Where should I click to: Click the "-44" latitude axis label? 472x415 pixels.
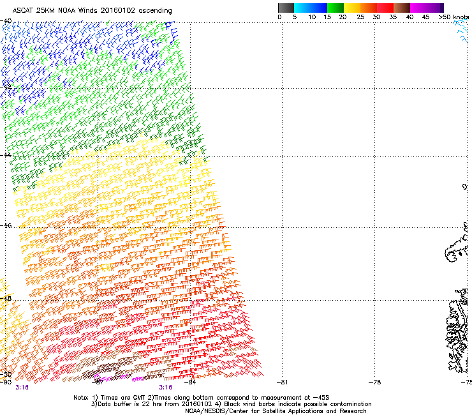[6, 155]
